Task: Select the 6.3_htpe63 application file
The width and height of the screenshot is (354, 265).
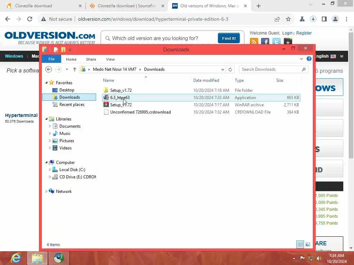Action: (x=201, y=98)
